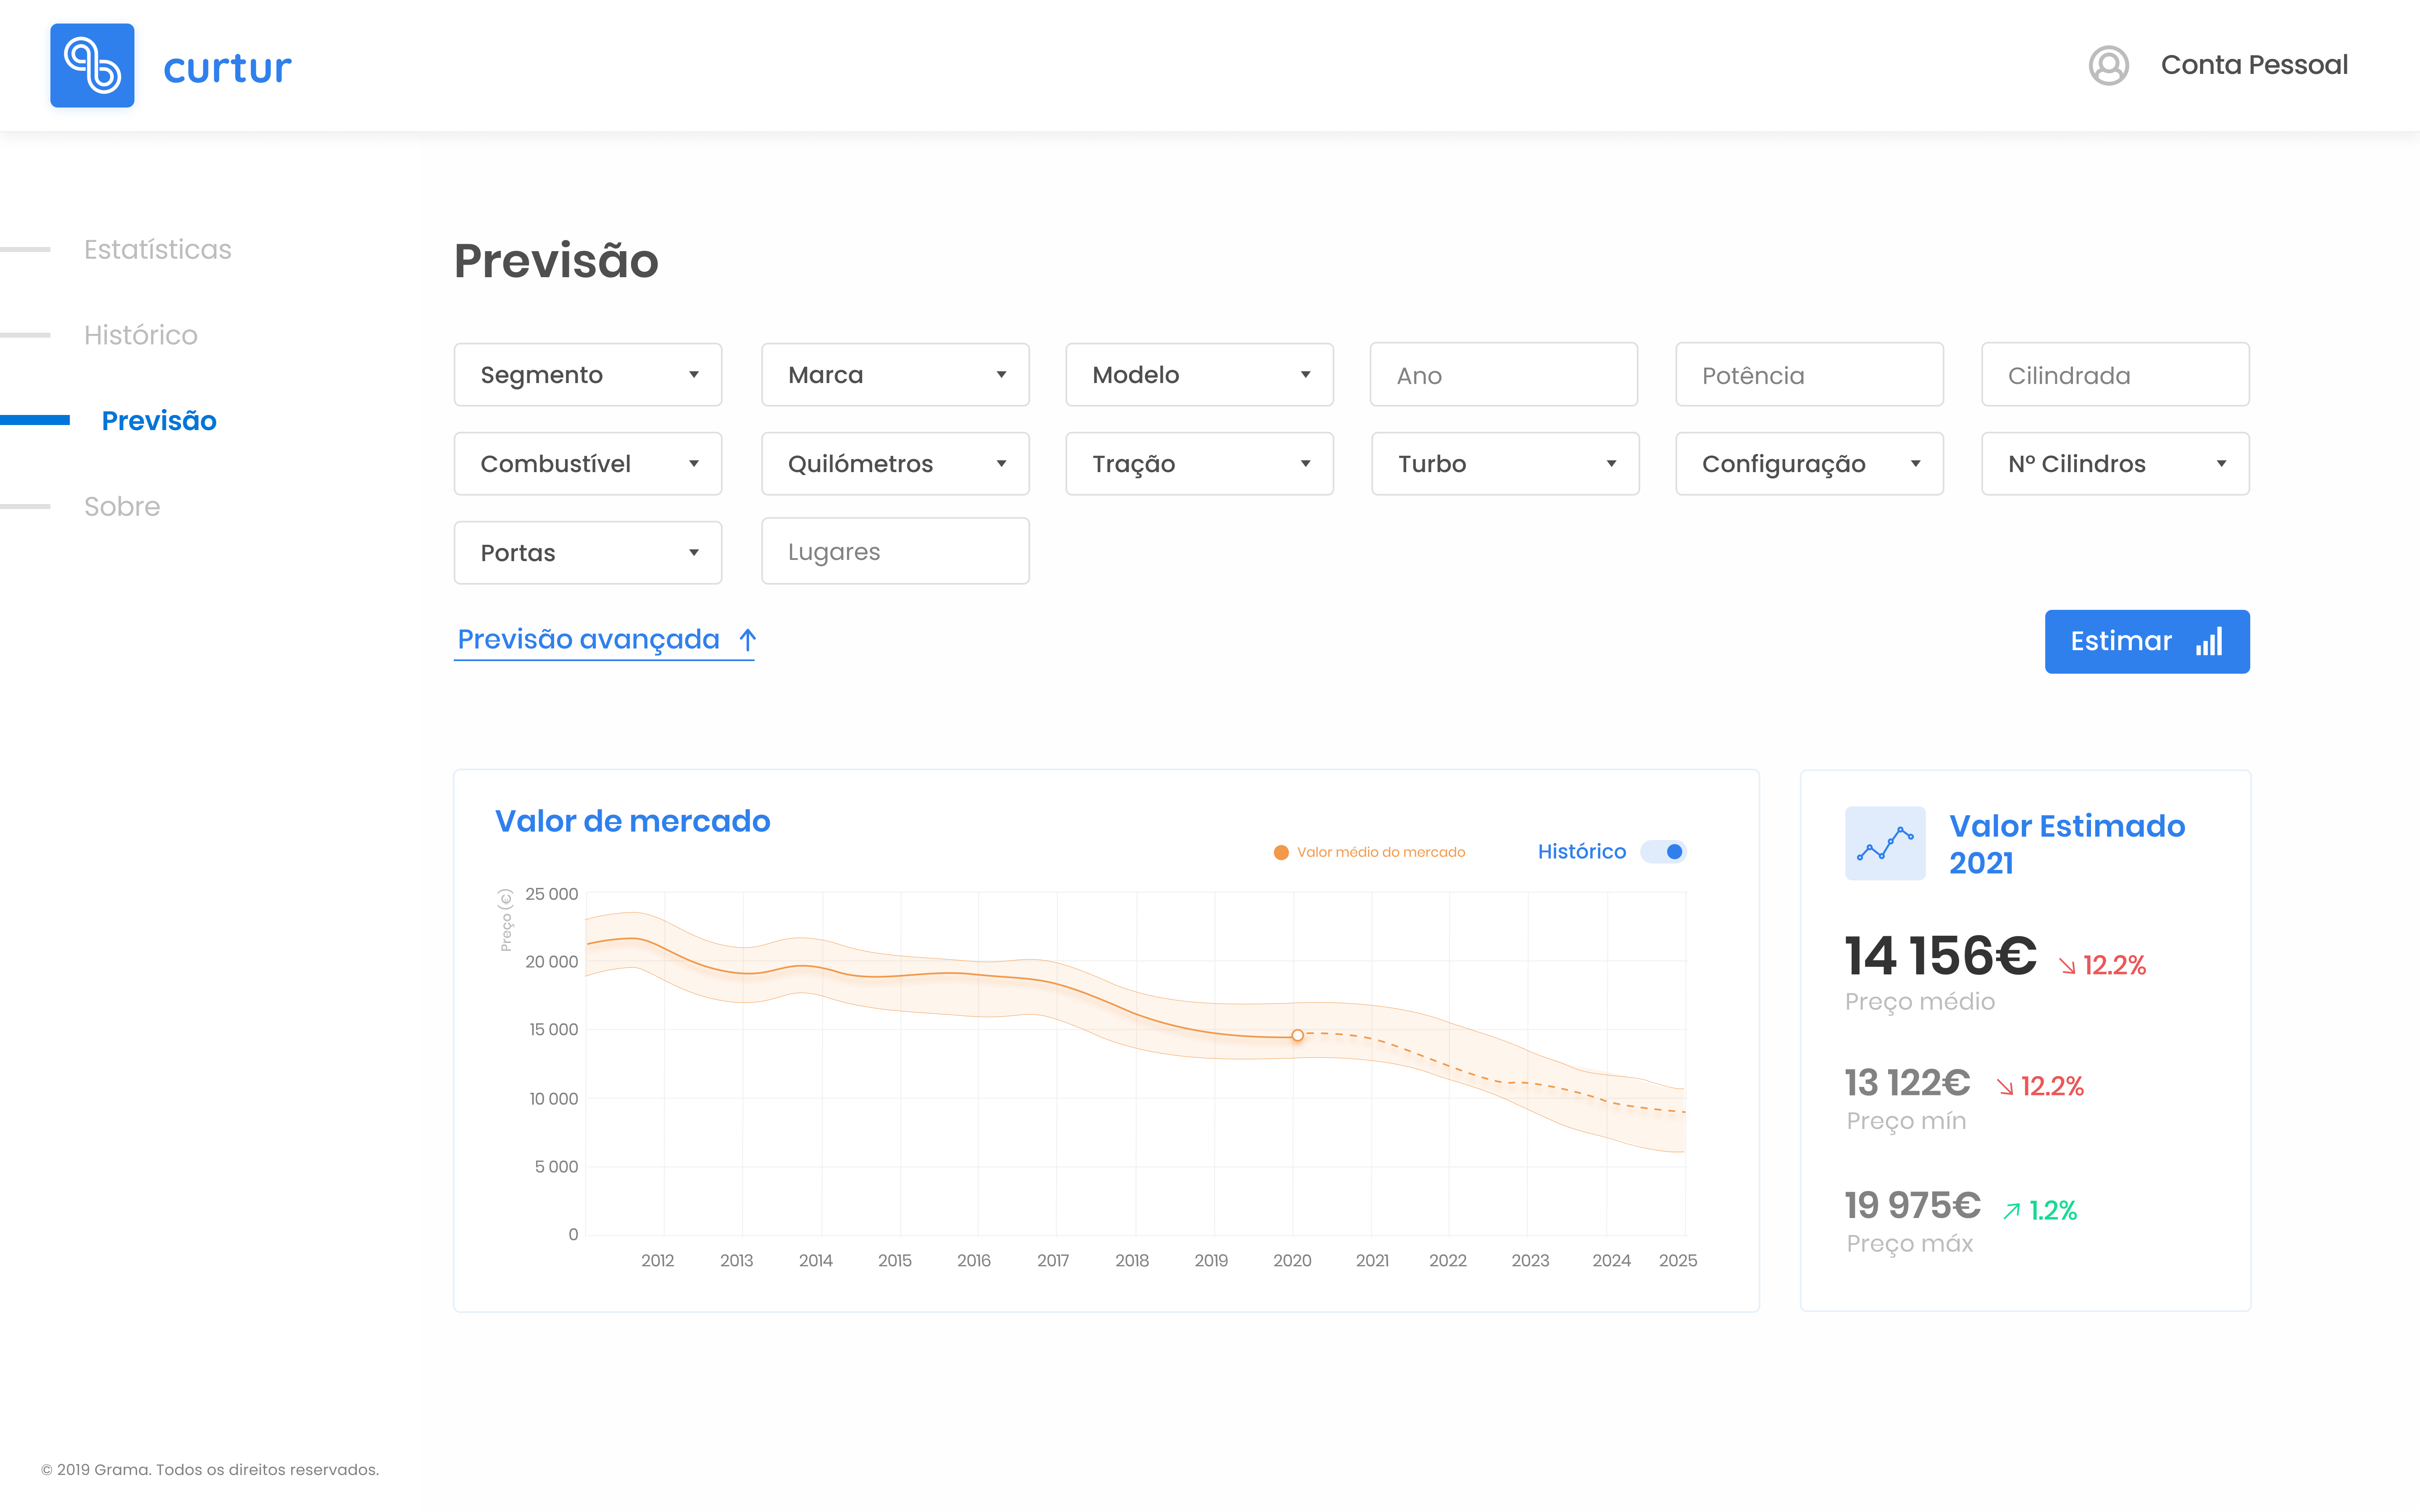Expand the Quilómetros dropdown

[895, 464]
